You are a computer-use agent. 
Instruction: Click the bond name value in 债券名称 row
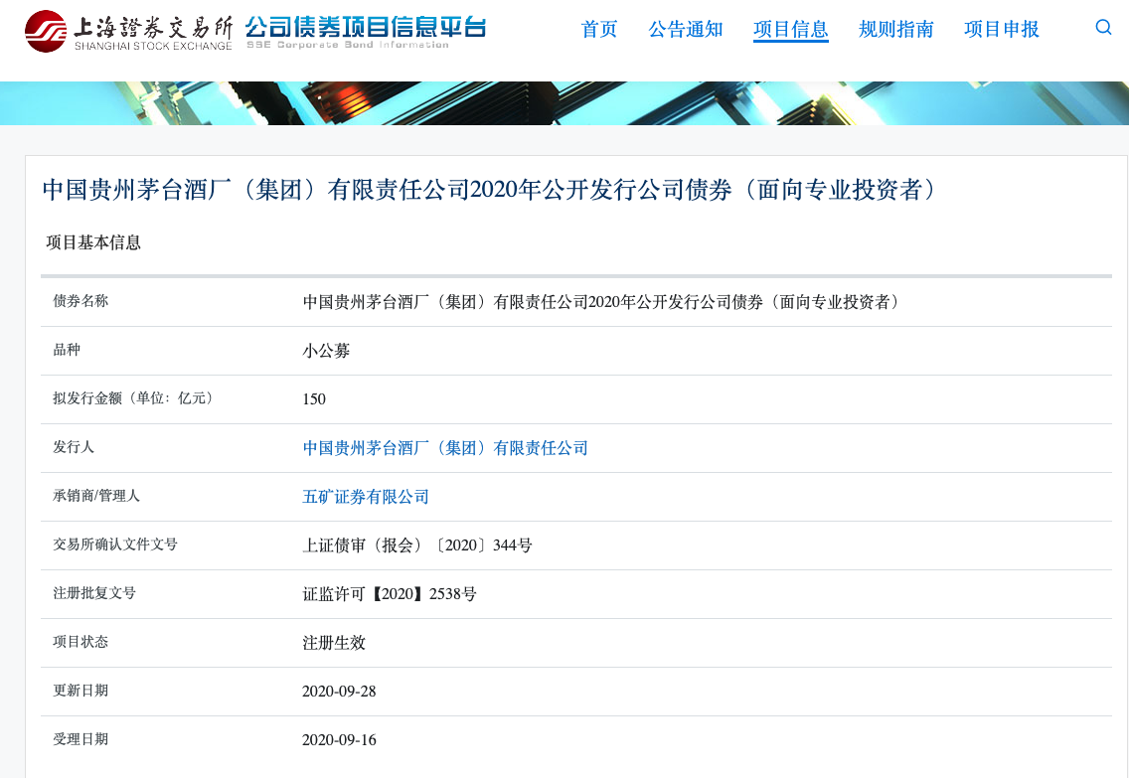point(603,302)
